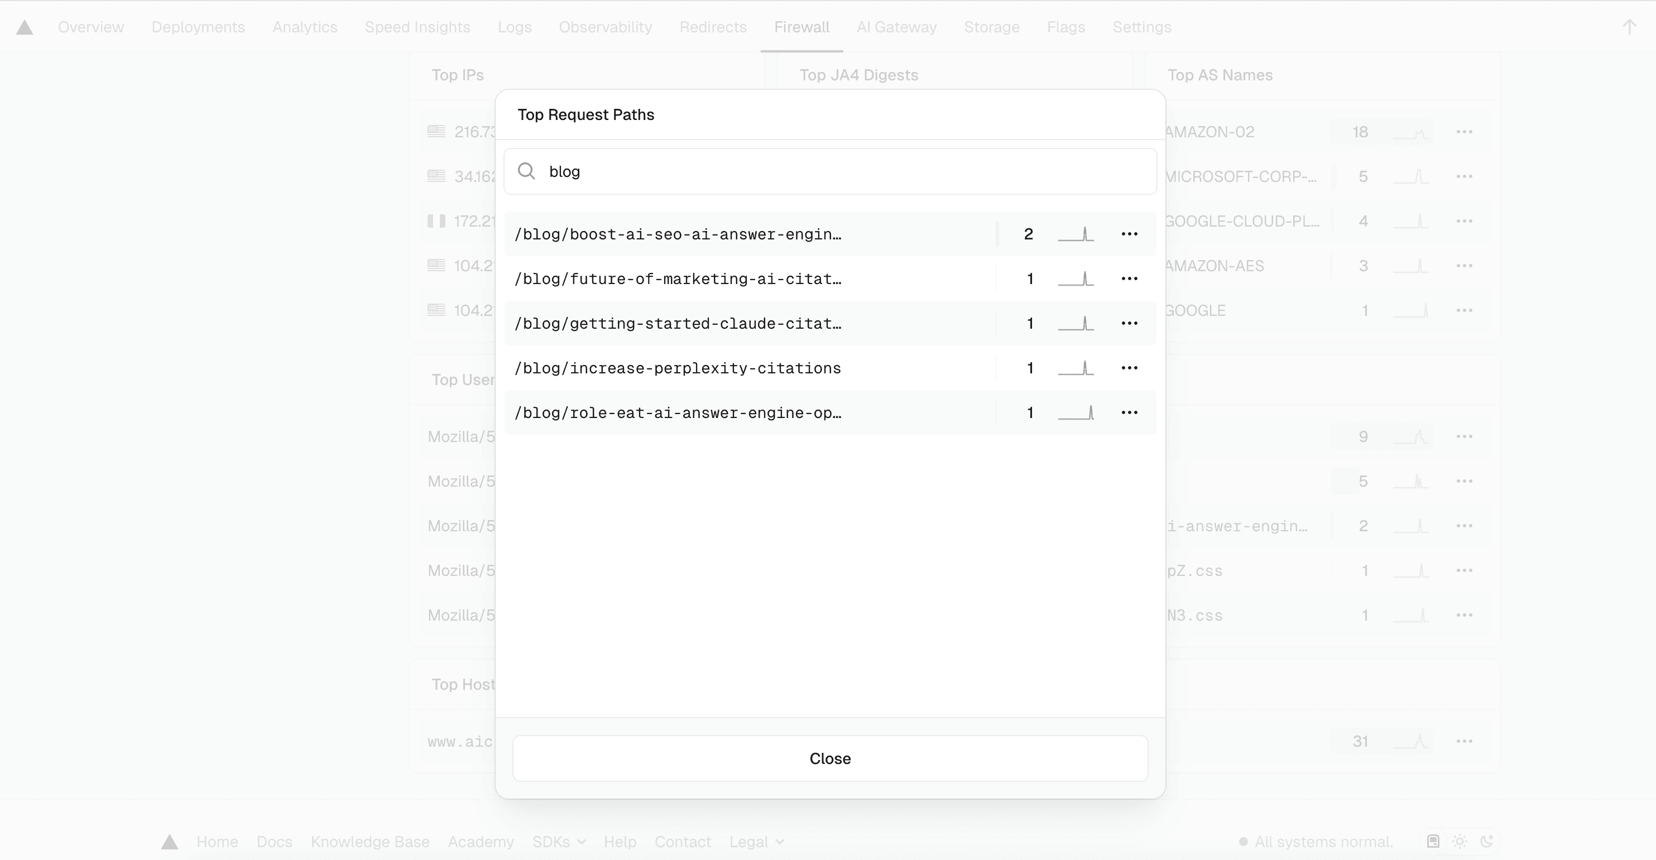Screen dimensions: 1656x860
Task: Open options for AMAZON-02 AS name
Action: (1464, 132)
